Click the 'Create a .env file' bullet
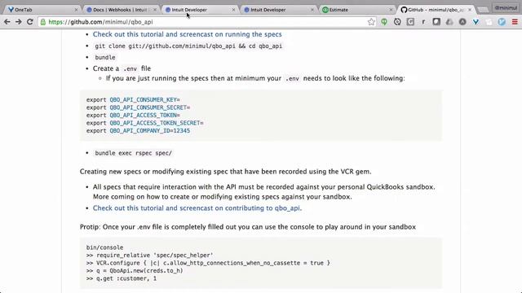This screenshot has height=293, width=522. coord(122,68)
